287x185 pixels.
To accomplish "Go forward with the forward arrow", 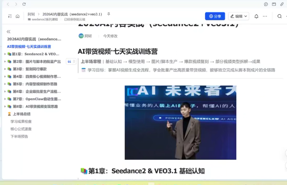I will [x=16, y=4].
